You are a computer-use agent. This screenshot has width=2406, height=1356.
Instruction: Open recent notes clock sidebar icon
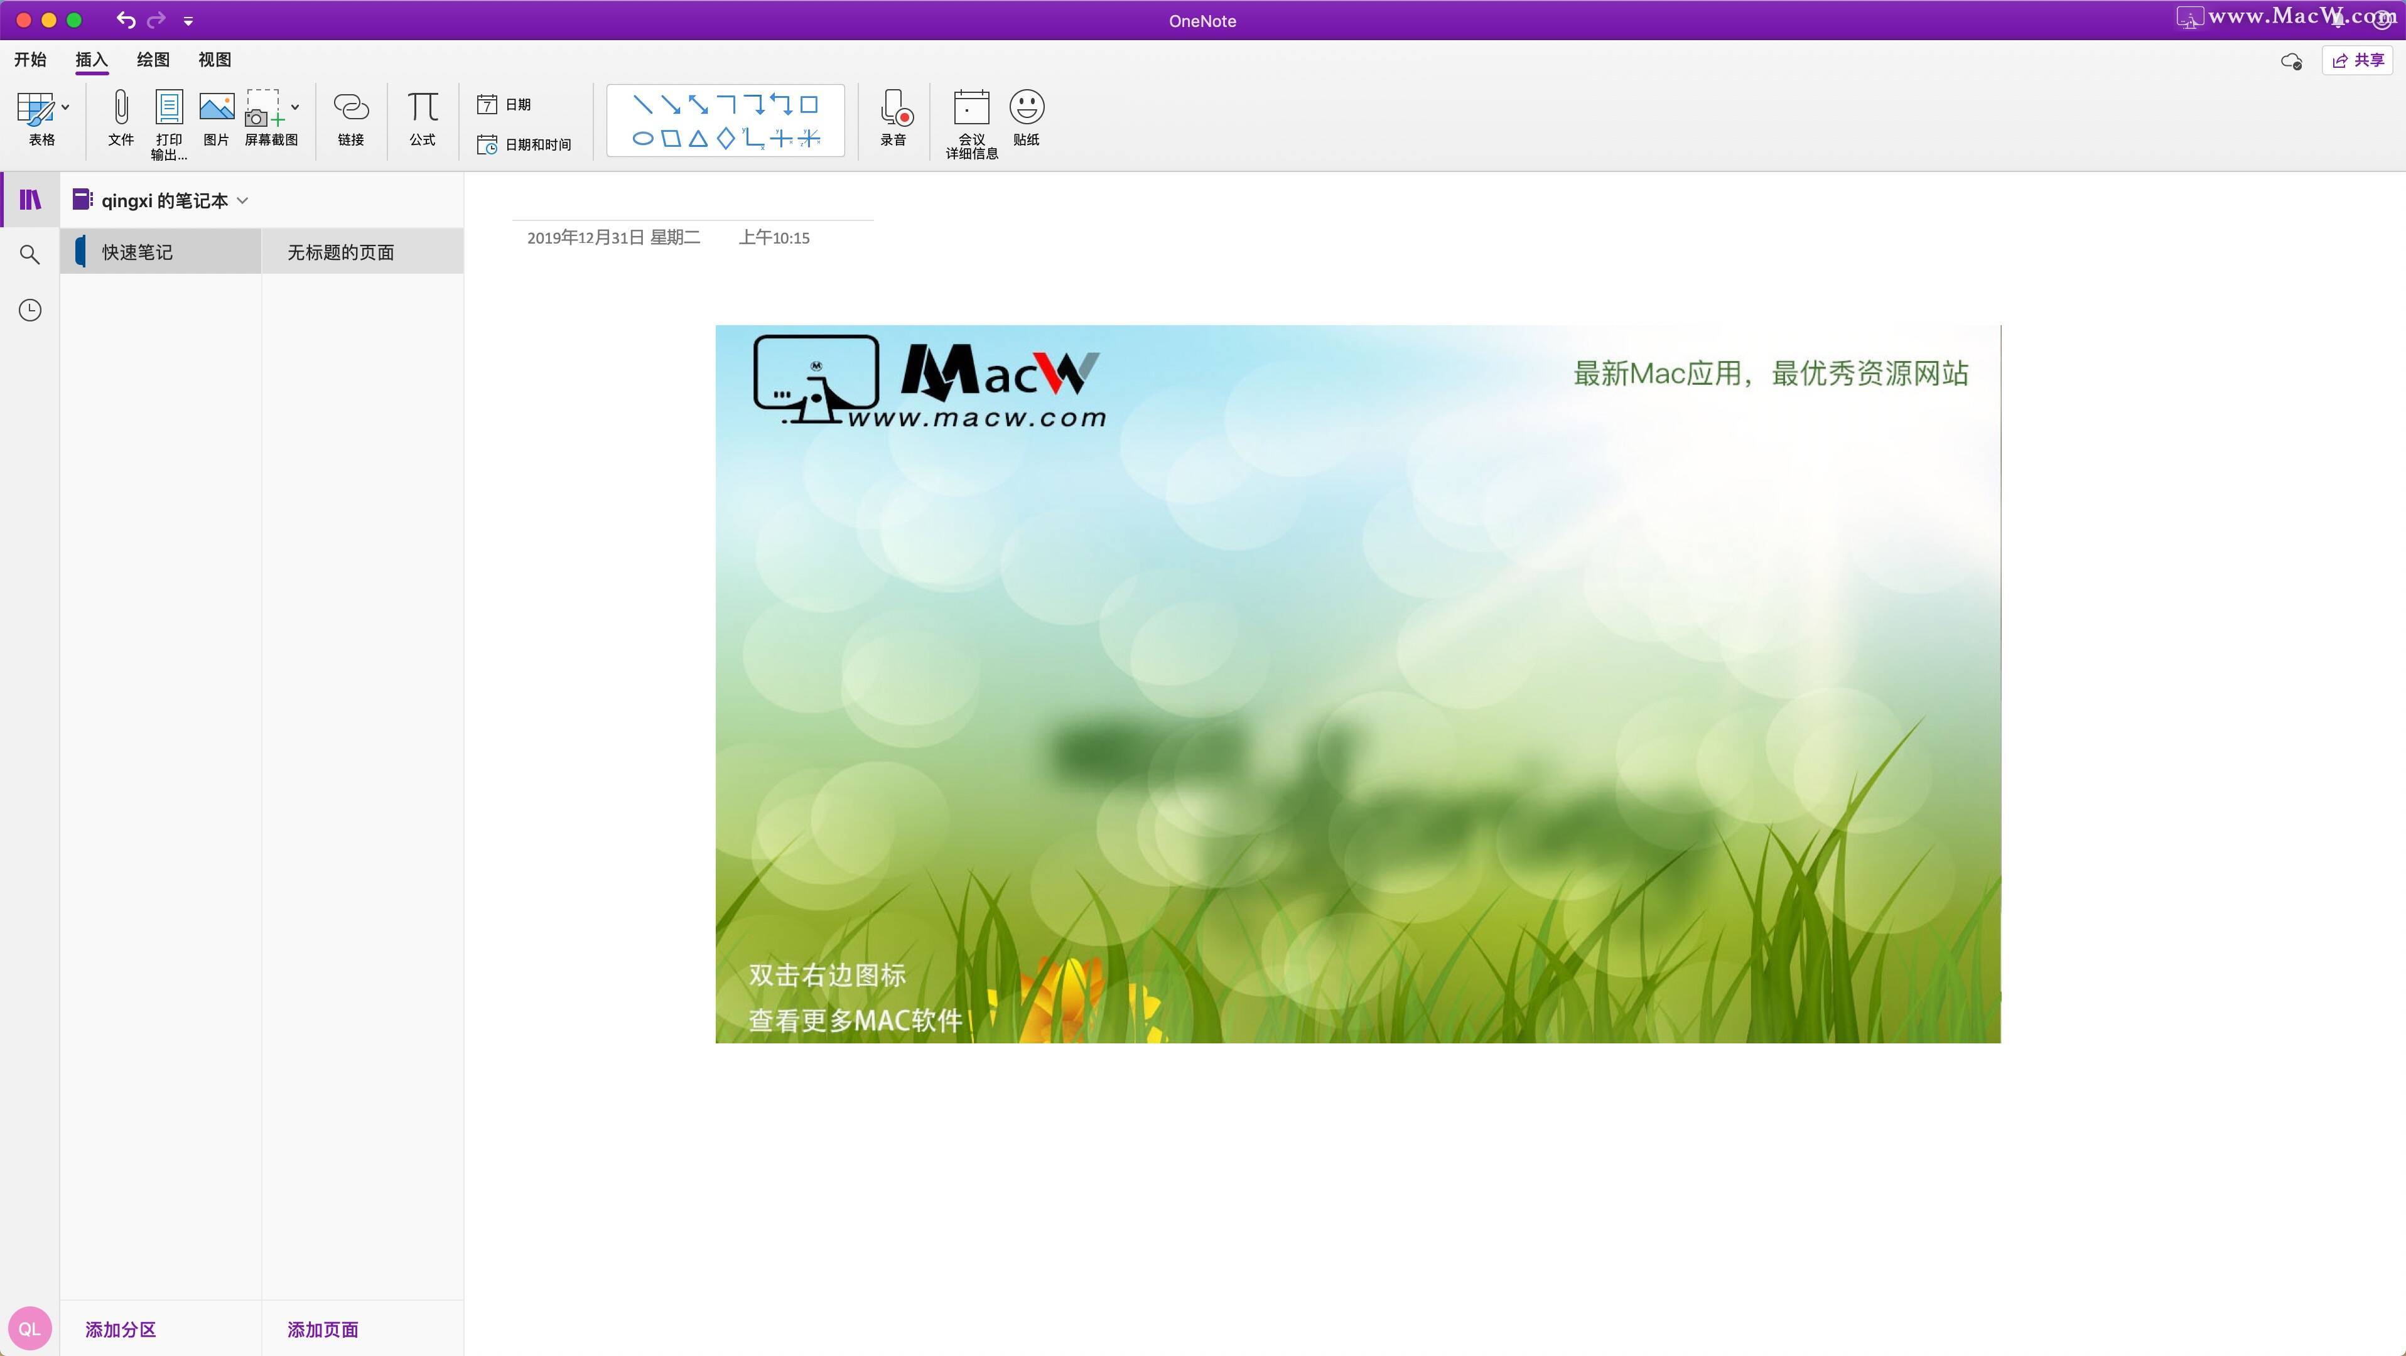[x=30, y=310]
